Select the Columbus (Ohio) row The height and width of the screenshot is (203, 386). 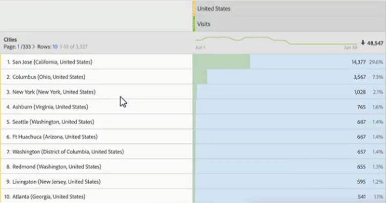pos(46,77)
